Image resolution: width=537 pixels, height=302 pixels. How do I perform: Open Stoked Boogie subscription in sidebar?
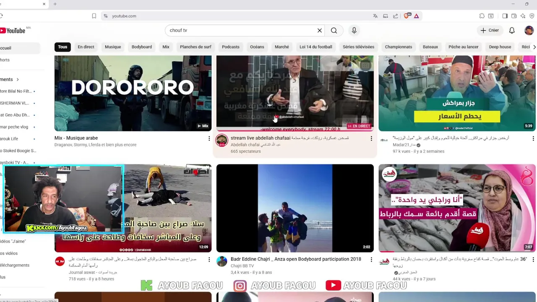click(x=18, y=151)
